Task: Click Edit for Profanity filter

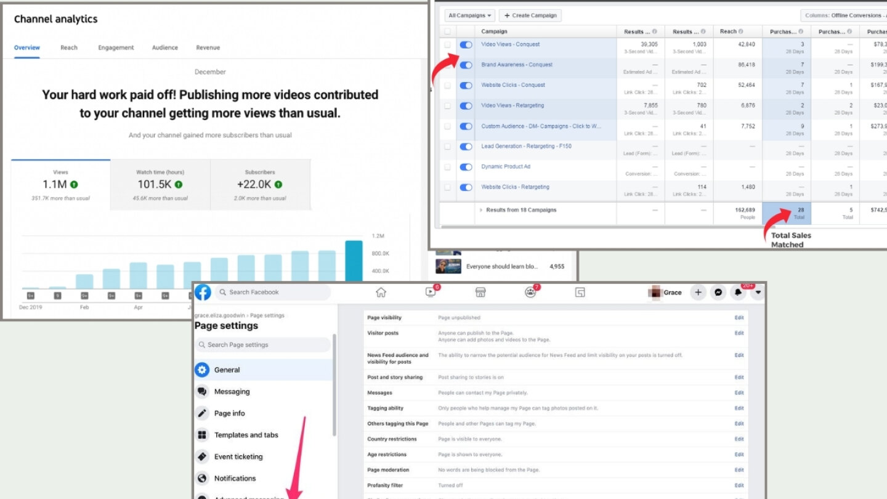Action: pyautogui.click(x=739, y=485)
